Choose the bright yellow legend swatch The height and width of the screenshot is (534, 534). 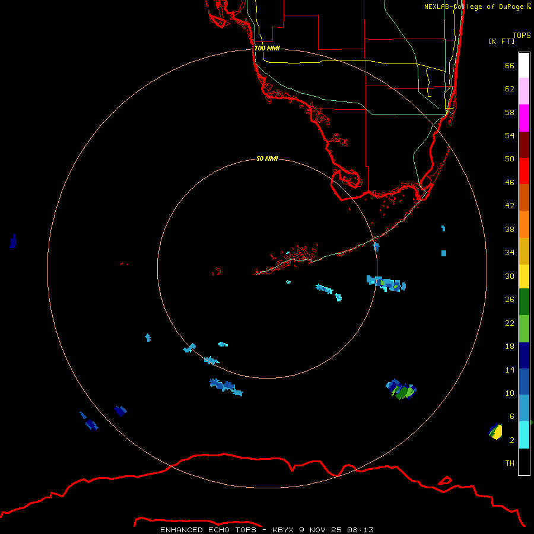524,276
